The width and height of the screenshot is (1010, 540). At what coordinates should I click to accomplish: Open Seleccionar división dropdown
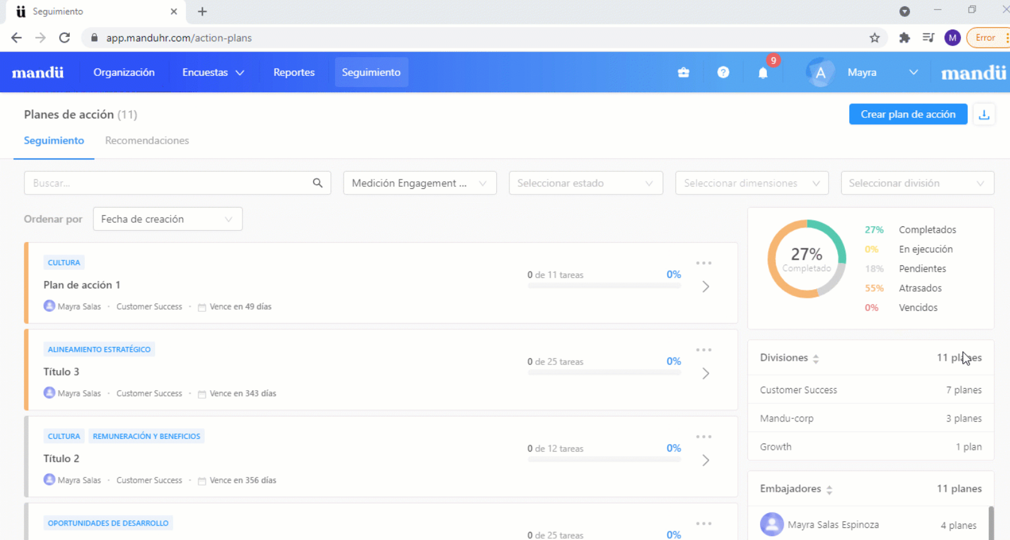coord(917,183)
